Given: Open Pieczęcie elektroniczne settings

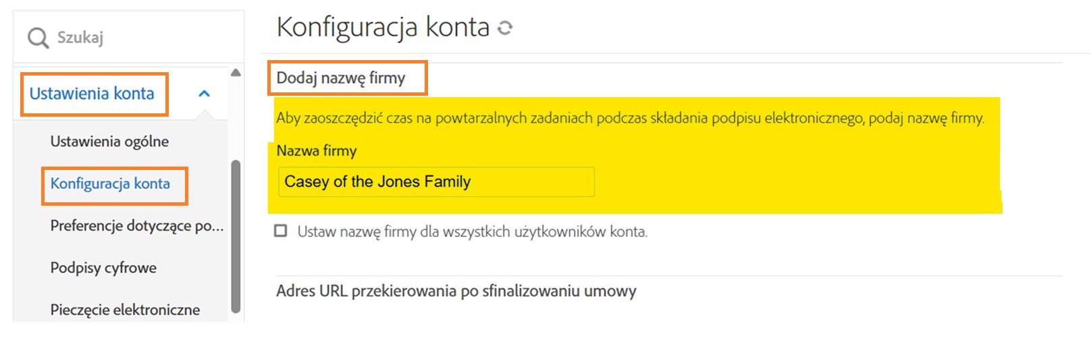Looking at the screenshot, I should coord(125,310).
